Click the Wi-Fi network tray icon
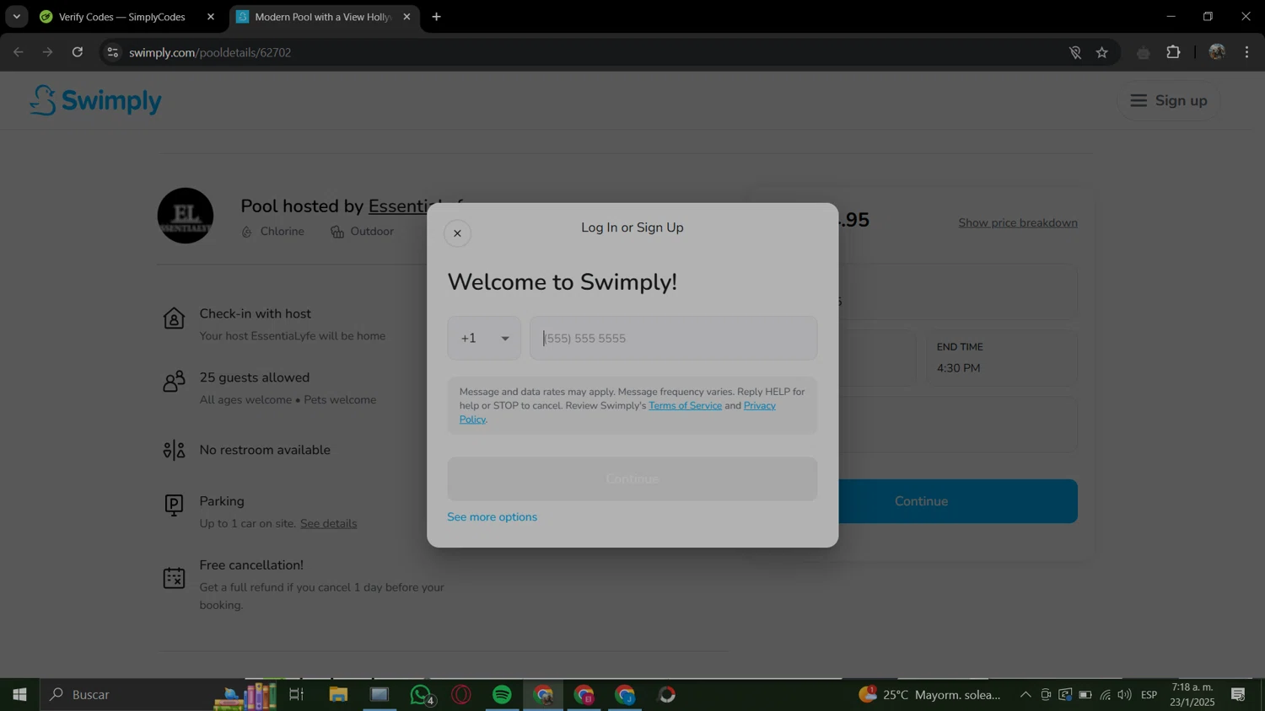This screenshot has height=711, width=1265. tap(1105, 694)
